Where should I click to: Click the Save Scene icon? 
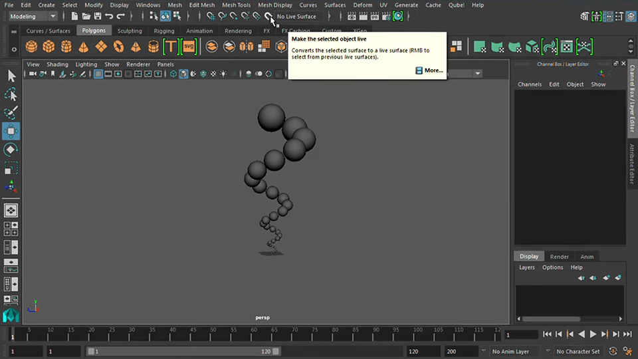click(98, 16)
